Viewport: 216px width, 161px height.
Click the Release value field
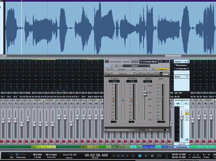point(148,81)
